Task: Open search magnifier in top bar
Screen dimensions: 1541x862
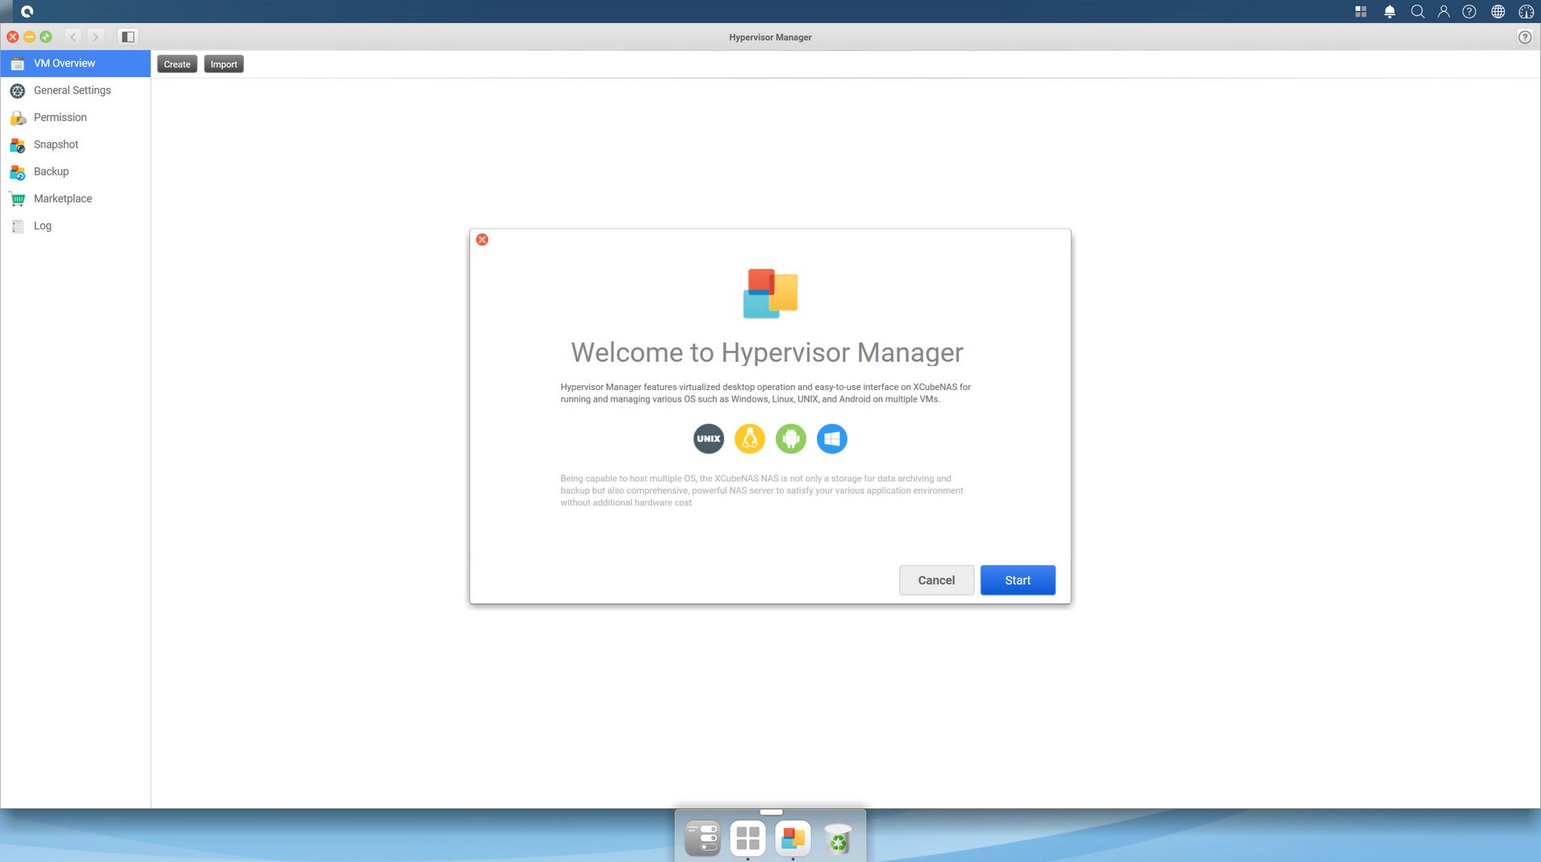Action: pyautogui.click(x=1417, y=12)
